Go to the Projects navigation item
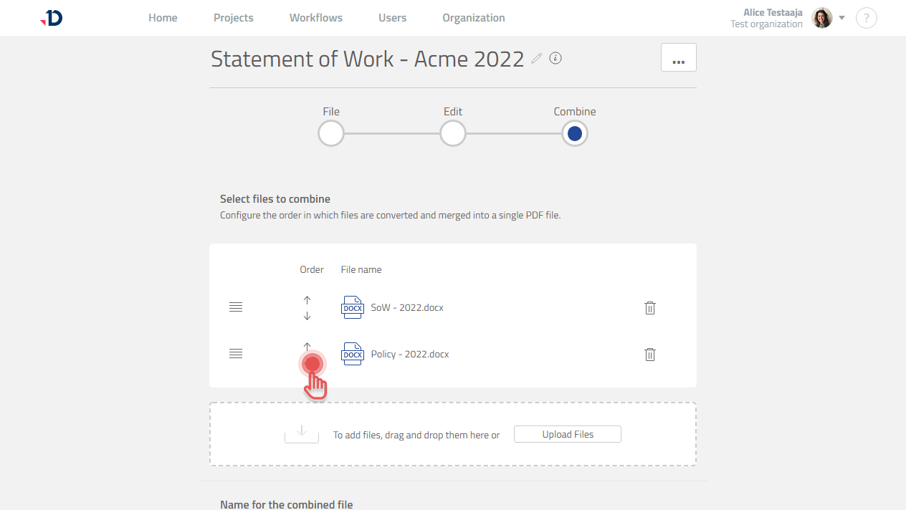The image size is (906, 510). coord(233,17)
